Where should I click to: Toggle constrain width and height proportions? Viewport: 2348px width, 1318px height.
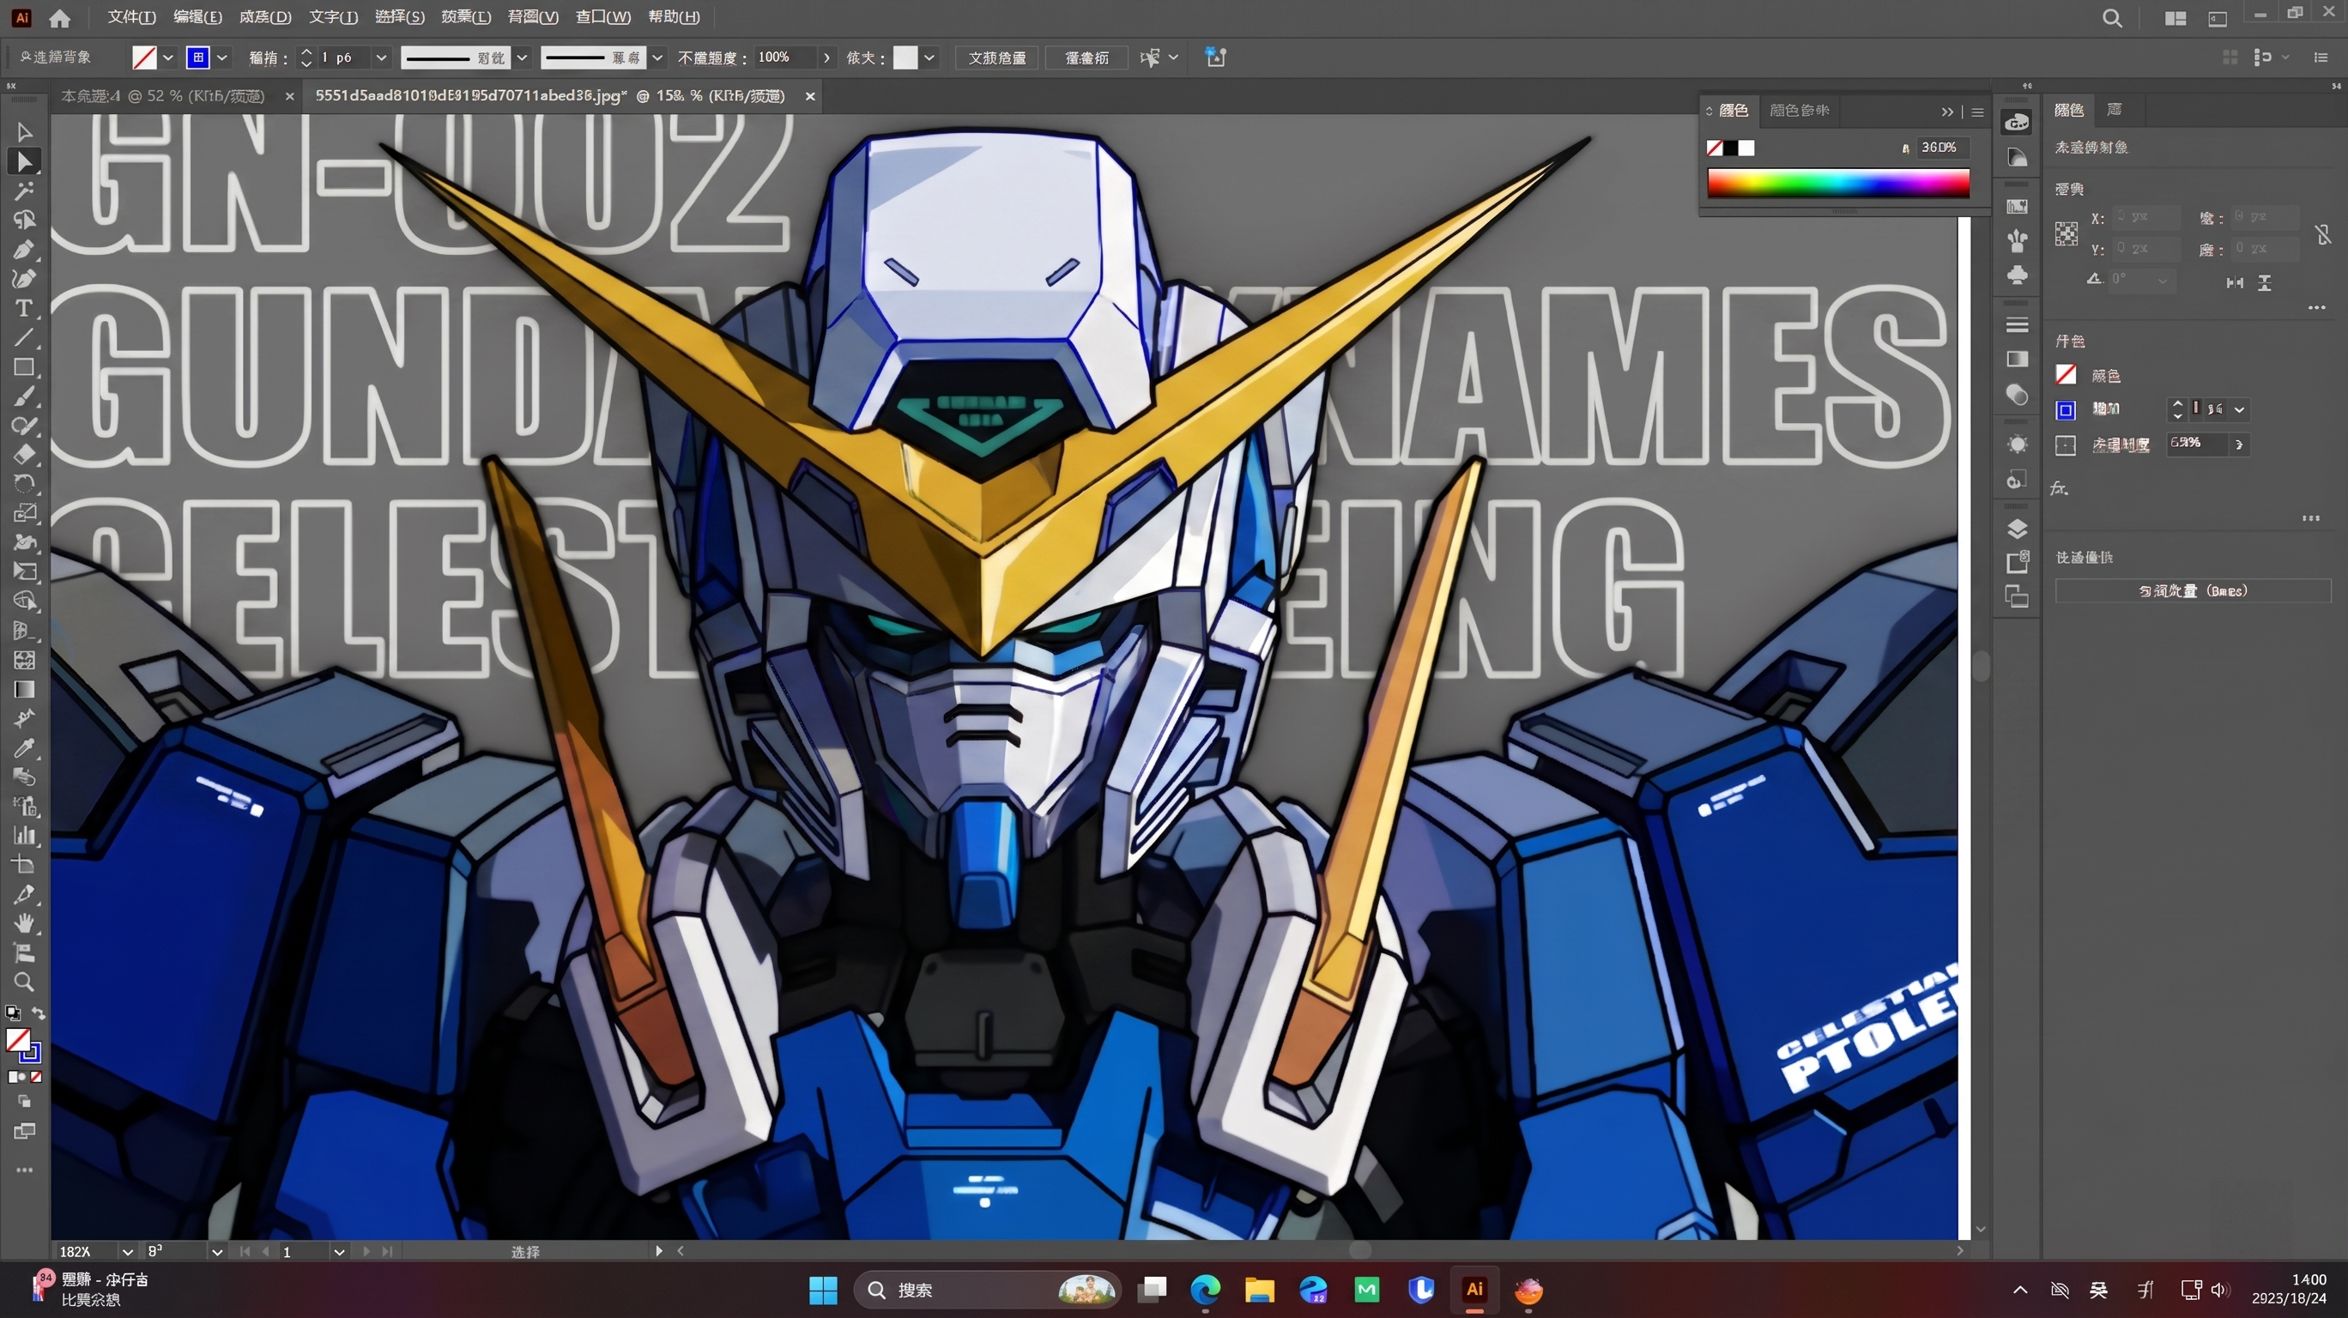pyautogui.click(x=2323, y=235)
